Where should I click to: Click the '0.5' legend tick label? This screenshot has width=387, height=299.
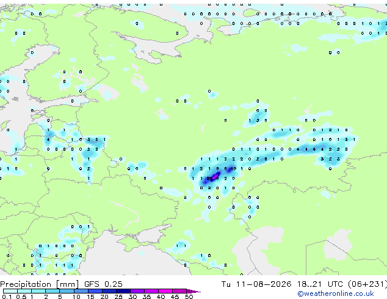(21, 297)
